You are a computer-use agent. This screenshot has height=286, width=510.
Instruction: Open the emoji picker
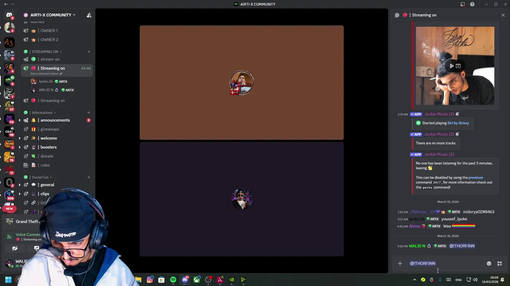pos(489,263)
